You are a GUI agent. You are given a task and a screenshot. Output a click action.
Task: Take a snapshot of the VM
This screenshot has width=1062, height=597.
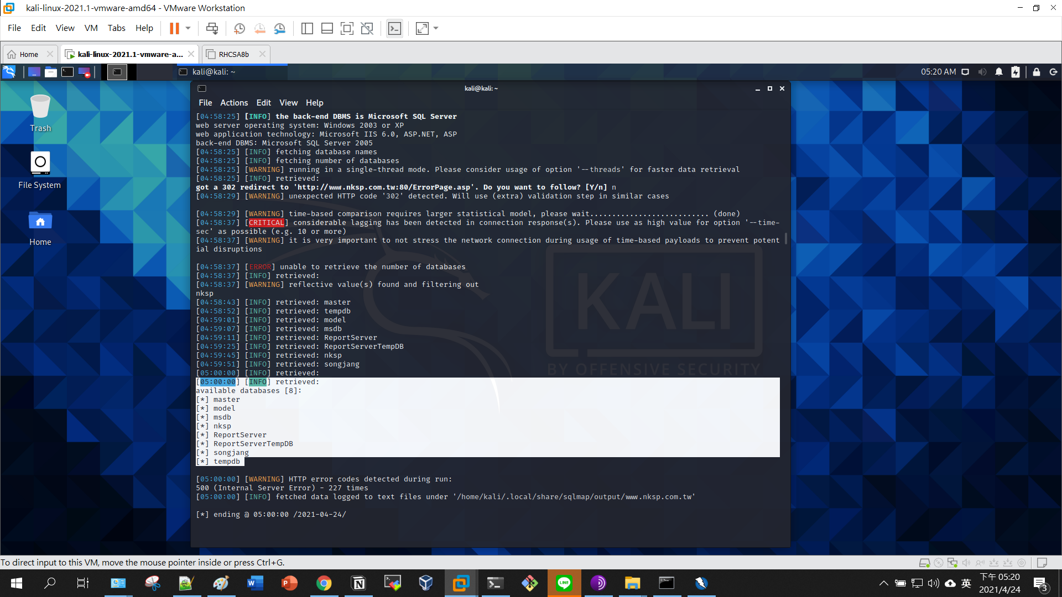point(240,28)
